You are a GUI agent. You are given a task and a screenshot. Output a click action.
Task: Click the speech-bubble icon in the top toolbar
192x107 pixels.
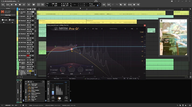point(34,5)
